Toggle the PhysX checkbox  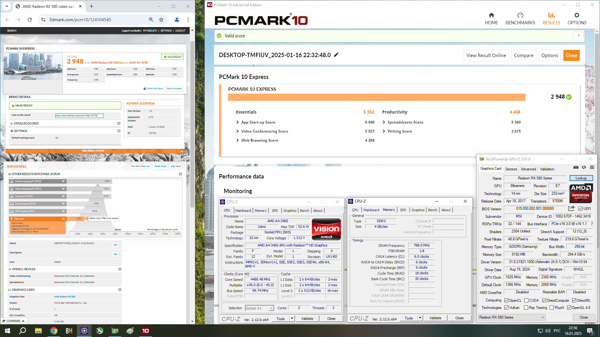(x=552, y=308)
